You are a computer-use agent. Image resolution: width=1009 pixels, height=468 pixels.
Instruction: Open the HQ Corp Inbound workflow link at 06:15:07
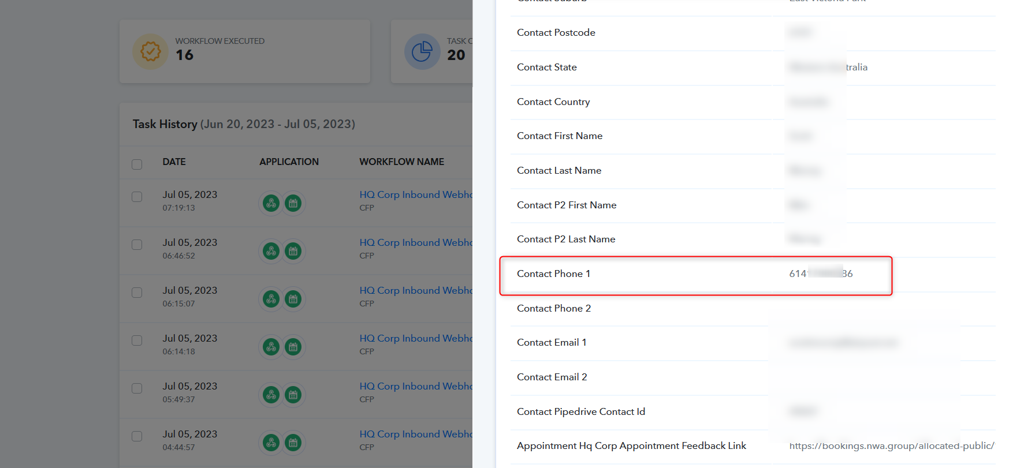pyautogui.click(x=416, y=291)
